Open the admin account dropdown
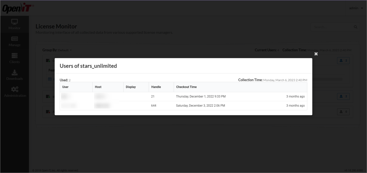 pos(355,8)
